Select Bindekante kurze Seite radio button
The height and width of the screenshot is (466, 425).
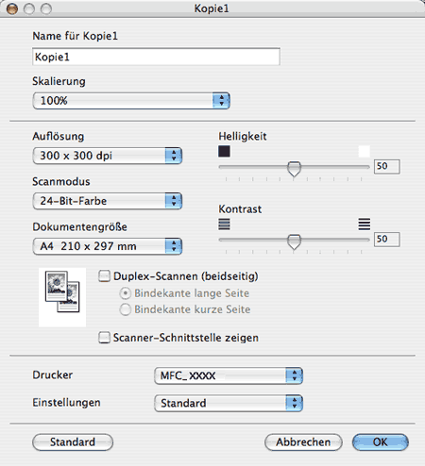click(125, 309)
